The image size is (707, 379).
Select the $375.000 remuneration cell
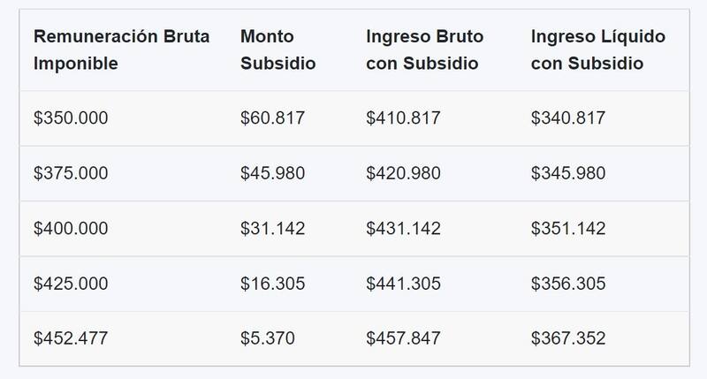click(x=71, y=173)
